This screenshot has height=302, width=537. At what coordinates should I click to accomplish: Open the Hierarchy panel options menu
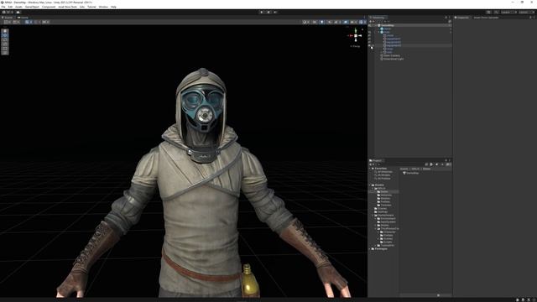click(x=450, y=18)
